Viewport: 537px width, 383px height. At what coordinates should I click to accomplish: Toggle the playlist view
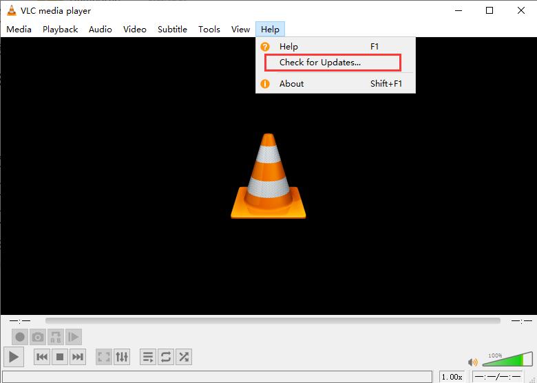pos(148,357)
